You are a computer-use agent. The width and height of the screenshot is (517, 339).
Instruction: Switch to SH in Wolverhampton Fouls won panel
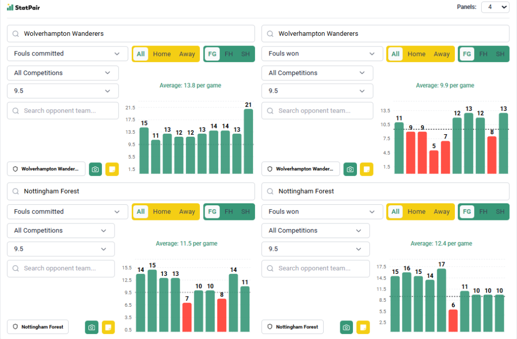pyautogui.click(x=499, y=54)
